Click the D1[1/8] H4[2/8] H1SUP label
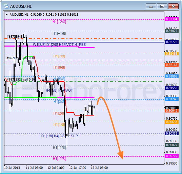This screenshot has width=182, height=174. pos(60,136)
